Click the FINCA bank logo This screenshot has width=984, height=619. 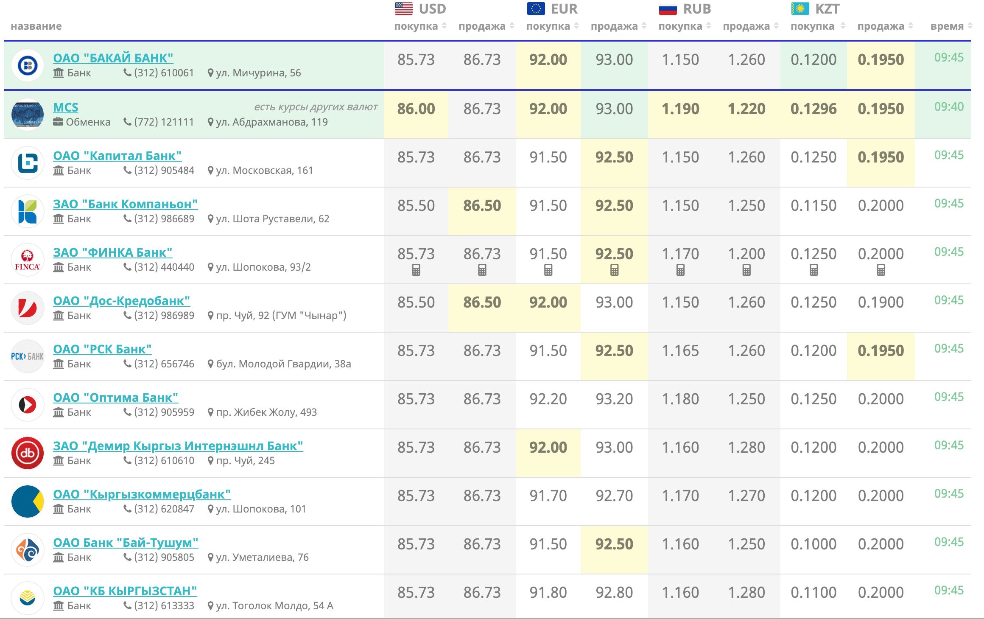(x=28, y=260)
